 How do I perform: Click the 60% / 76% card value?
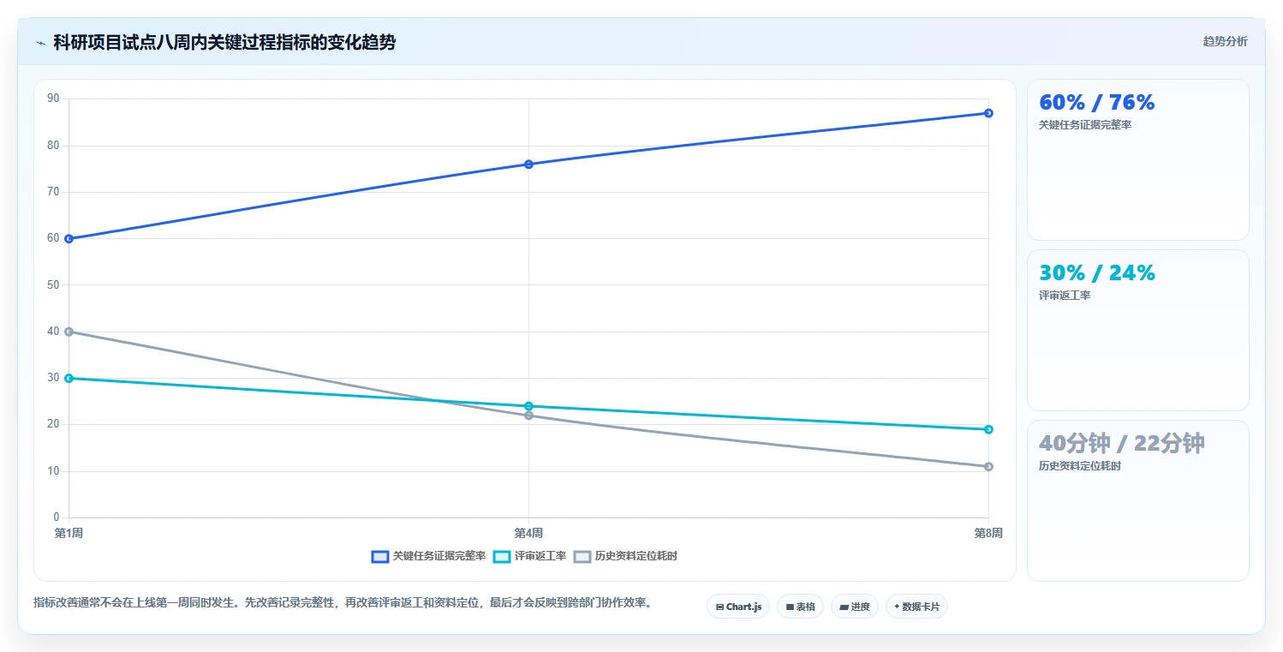pyautogui.click(x=1097, y=102)
